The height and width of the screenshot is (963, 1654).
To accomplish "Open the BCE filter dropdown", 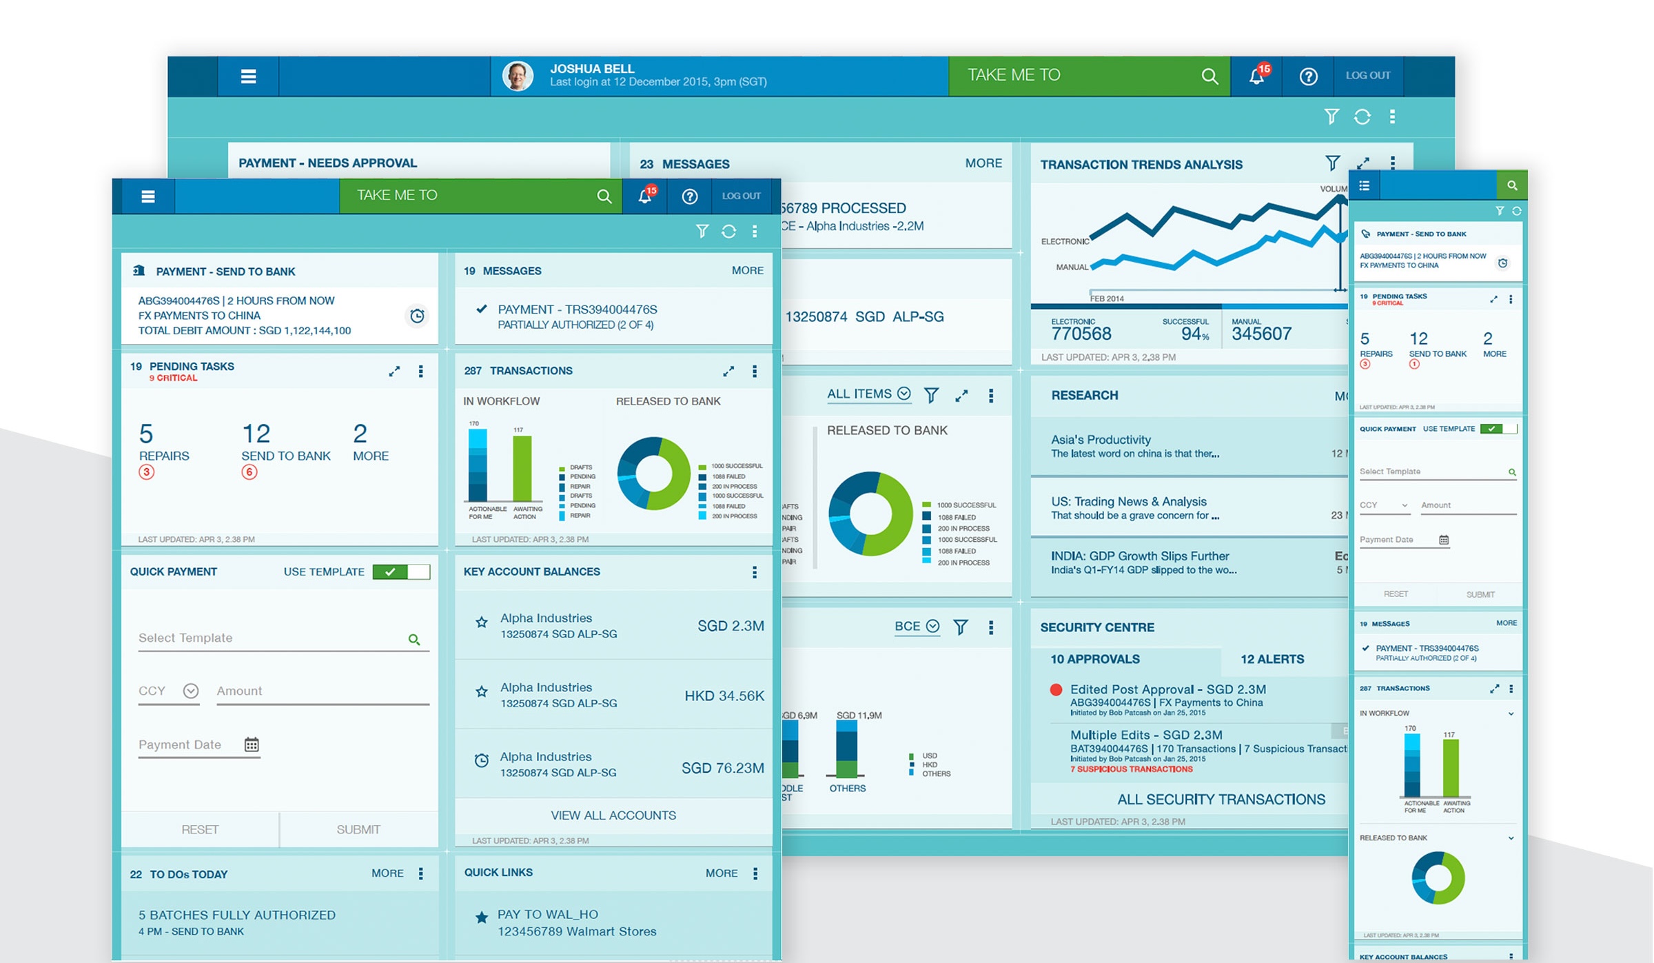I will tap(932, 627).
